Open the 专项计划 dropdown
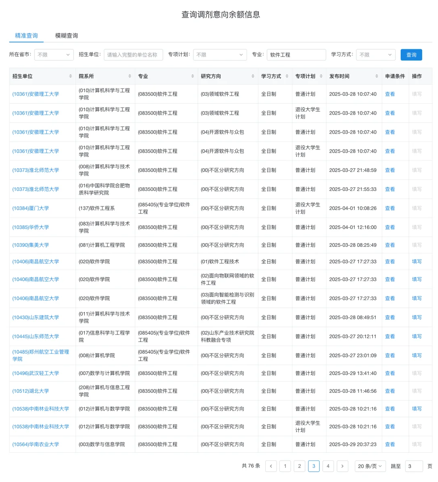438x482 pixels. click(x=220, y=55)
